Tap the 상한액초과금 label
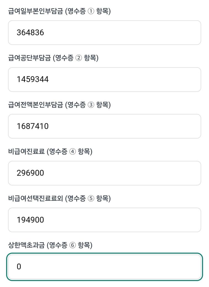This screenshot has width=209, height=287. click(26, 245)
